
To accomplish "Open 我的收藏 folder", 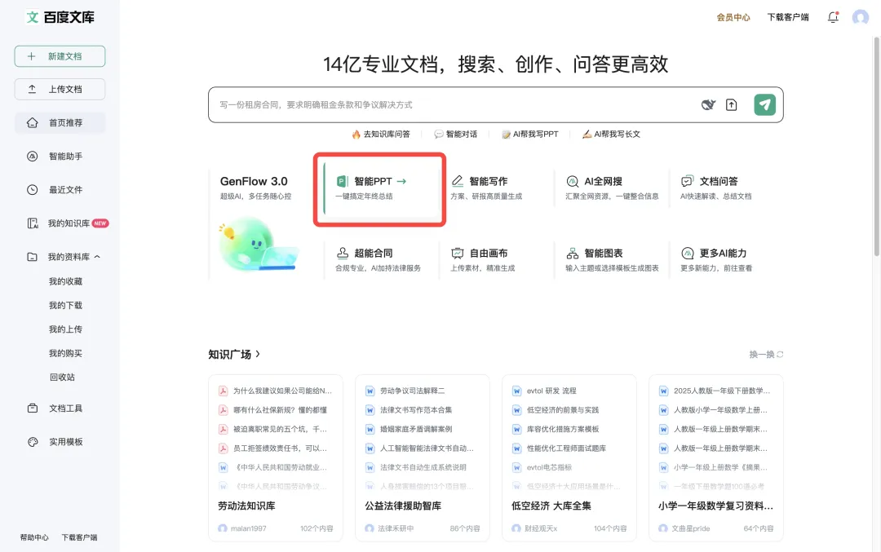I will click(x=65, y=281).
